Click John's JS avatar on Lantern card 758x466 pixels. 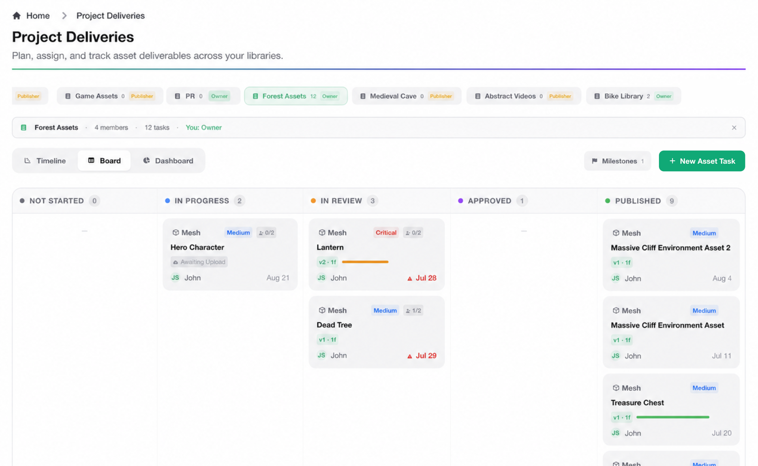[x=321, y=278]
